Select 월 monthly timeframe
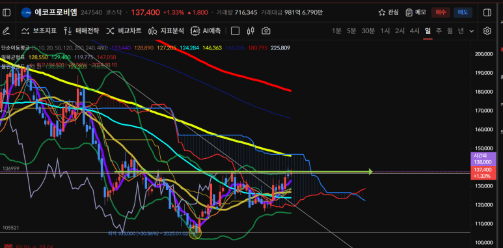This screenshot has width=503, height=248. (450, 31)
